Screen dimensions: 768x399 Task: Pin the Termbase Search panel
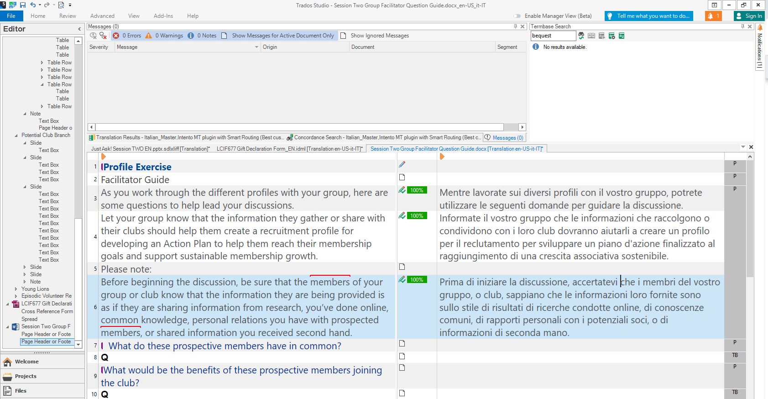(x=742, y=26)
